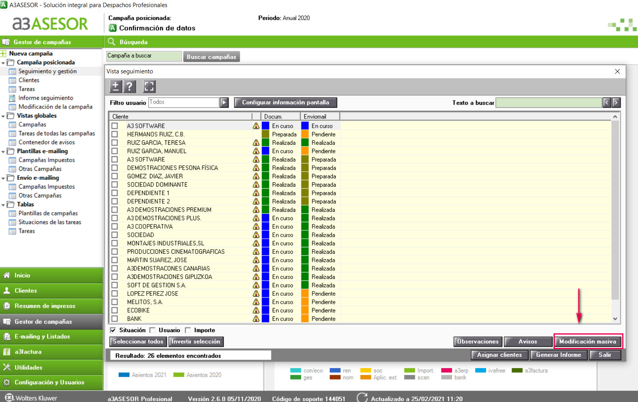Click the Wolters Kluwer logo icon
The image size is (638, 402).
9,397
